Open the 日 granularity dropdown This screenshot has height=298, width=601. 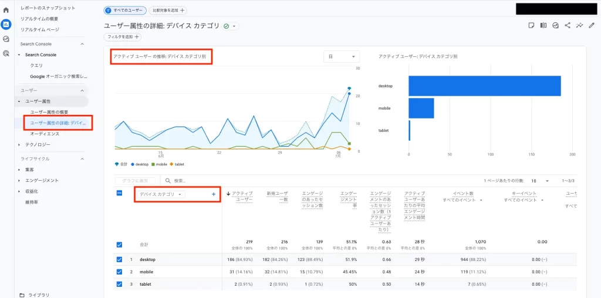tap(342, 56)
